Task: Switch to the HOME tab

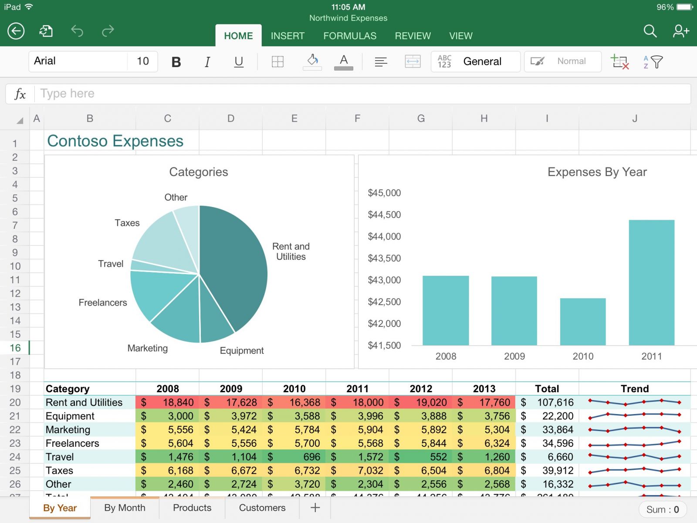Action: click(x=238, y=36)
